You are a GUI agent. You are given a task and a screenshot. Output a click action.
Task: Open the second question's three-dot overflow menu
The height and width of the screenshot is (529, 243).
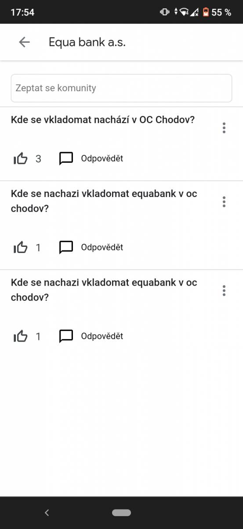pyautogui.click(x=224, y=202)
